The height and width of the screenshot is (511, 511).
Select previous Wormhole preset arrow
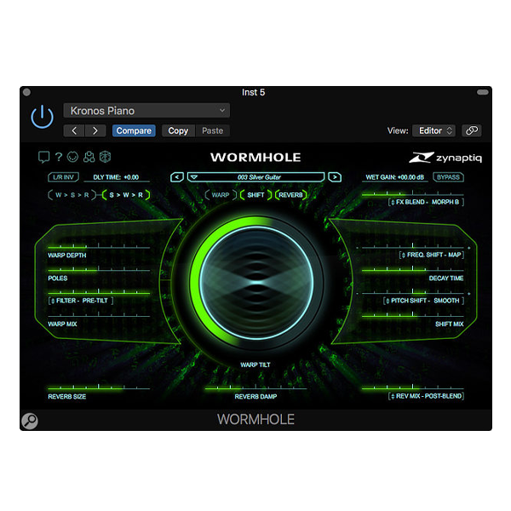point(177,177)
